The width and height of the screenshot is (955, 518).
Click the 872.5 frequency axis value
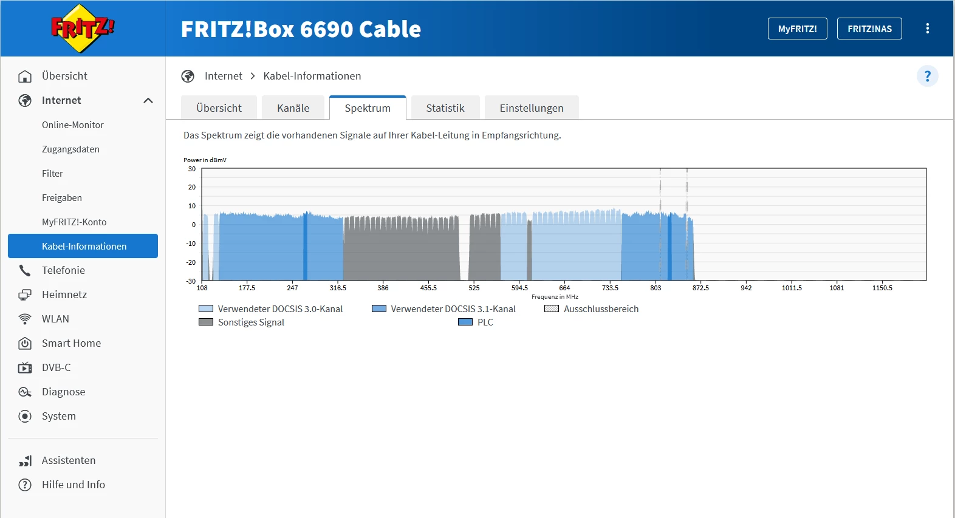tap(700, 288)
